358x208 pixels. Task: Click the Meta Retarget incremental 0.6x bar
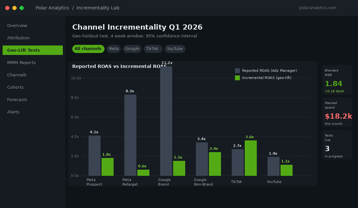144,173
